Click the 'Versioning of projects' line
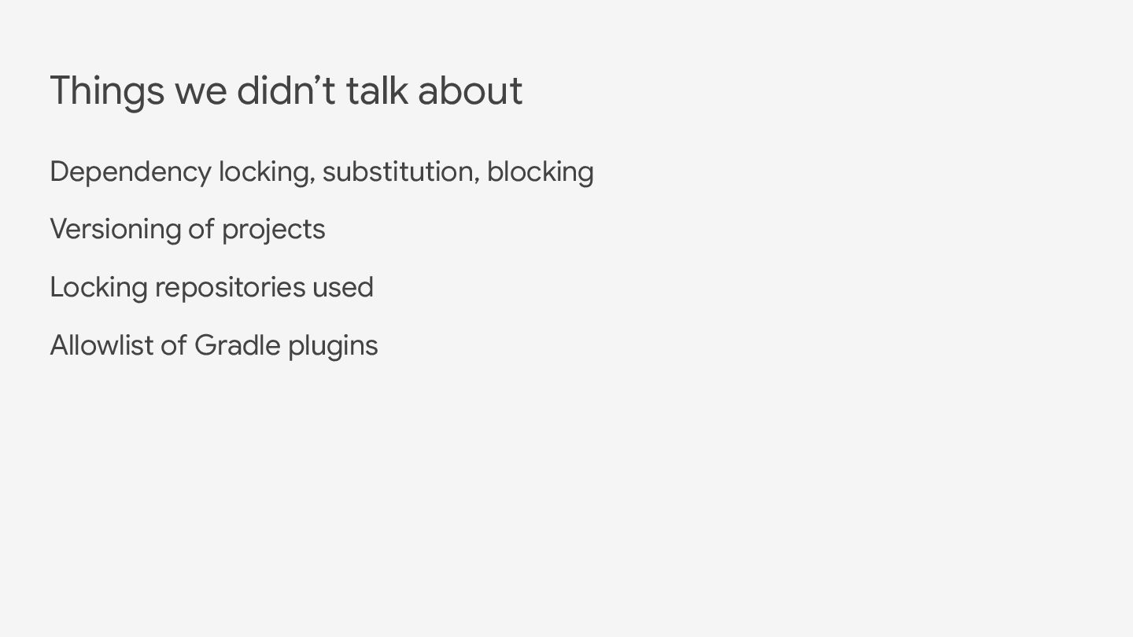1133x637 pixels. 187,230
